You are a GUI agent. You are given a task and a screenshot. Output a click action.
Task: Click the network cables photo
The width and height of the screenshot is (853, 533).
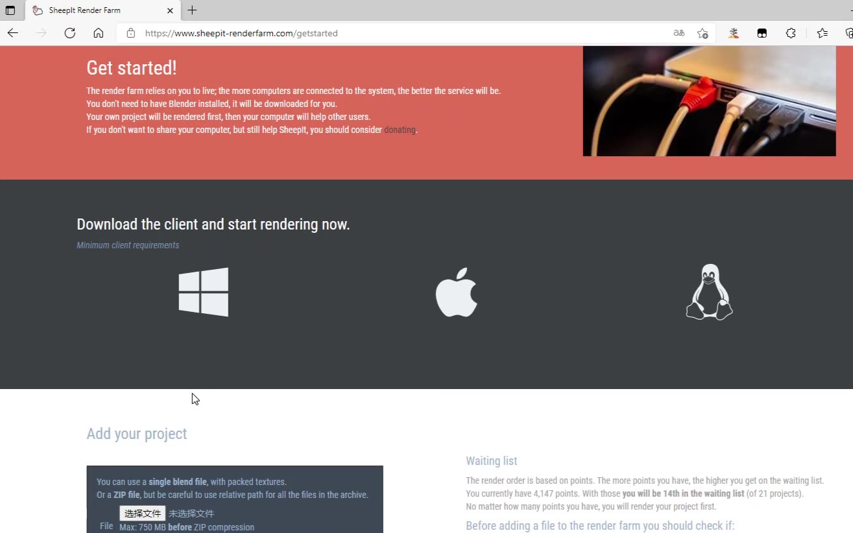coord(709,101)
